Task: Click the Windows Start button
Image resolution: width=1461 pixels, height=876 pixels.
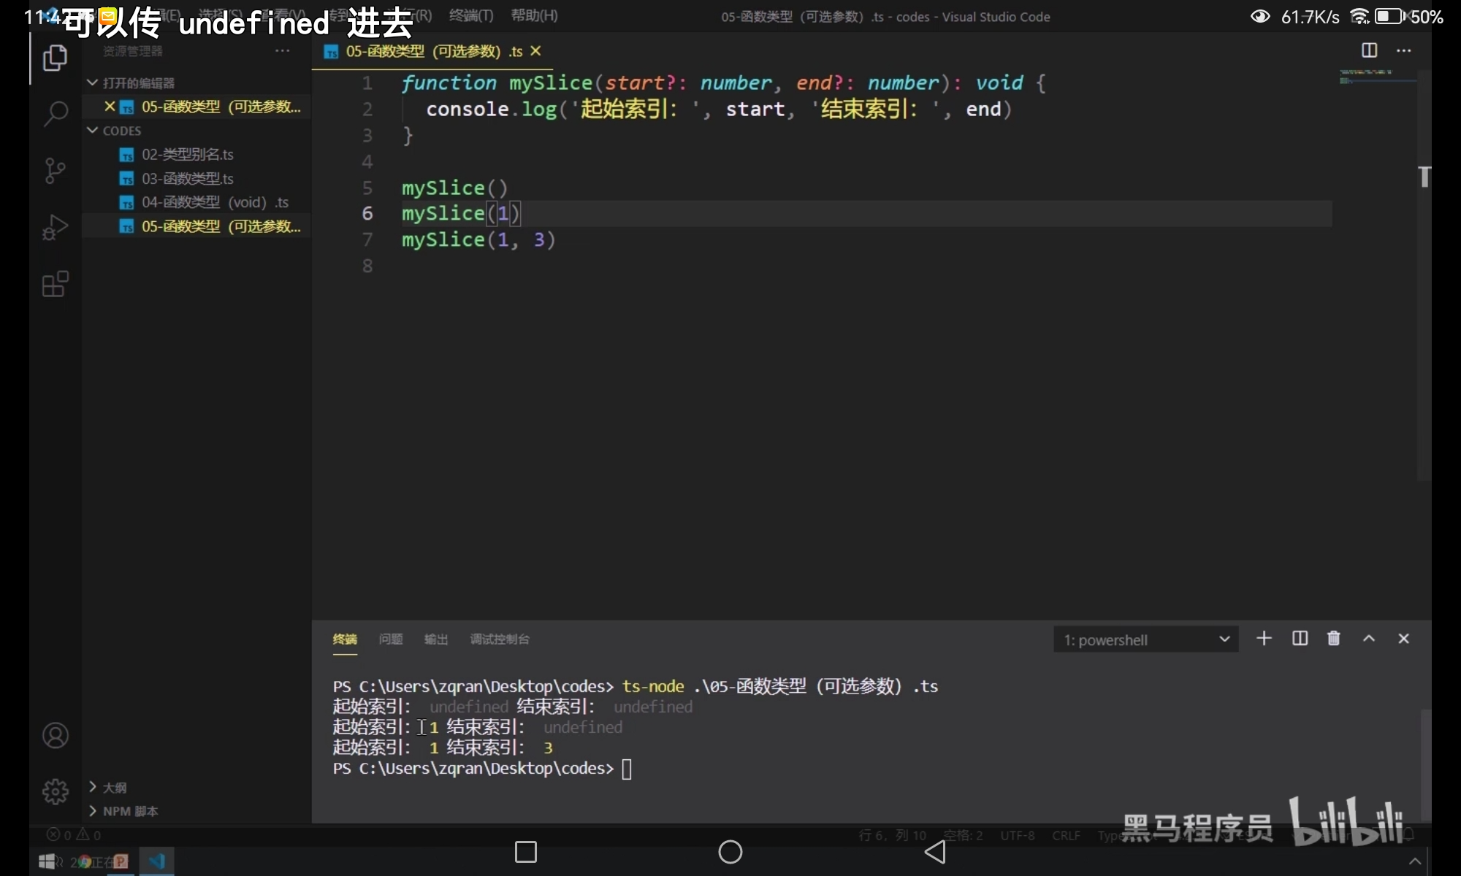Action: click(x=47, y=862)
